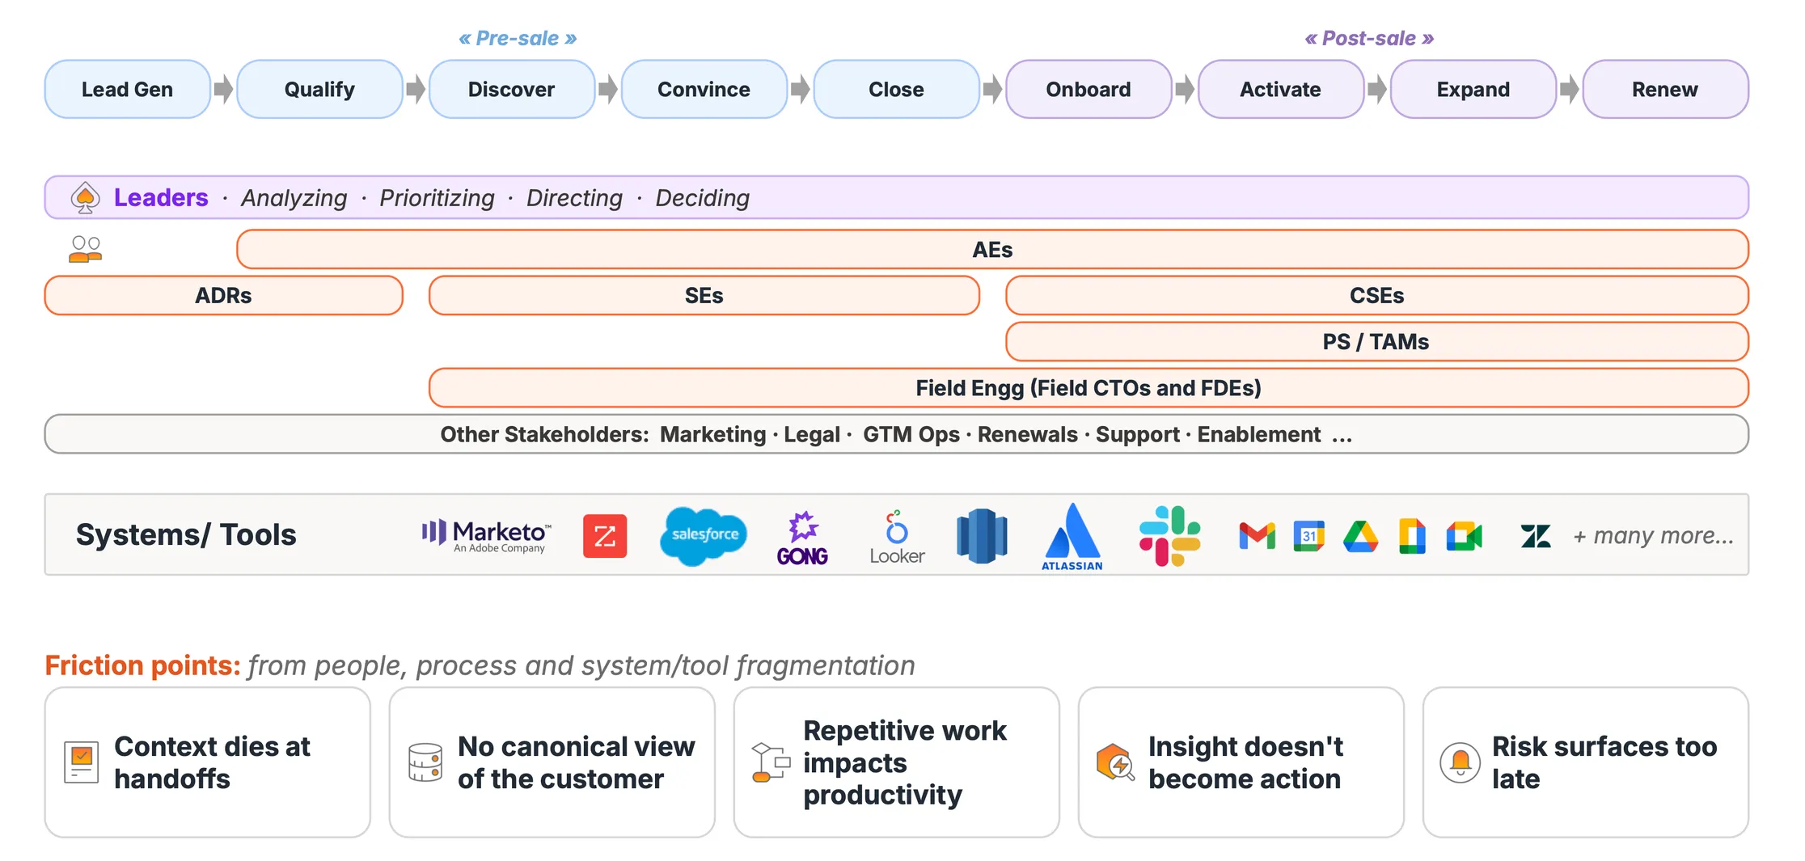
Task: Click the Field Engg role bar
Action: click(1088, 387)
